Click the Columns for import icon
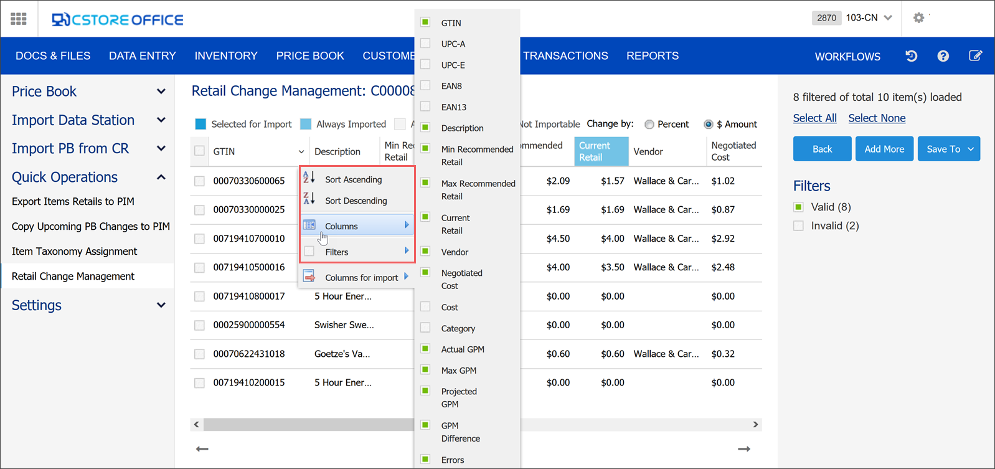 [x=309, y=277]
